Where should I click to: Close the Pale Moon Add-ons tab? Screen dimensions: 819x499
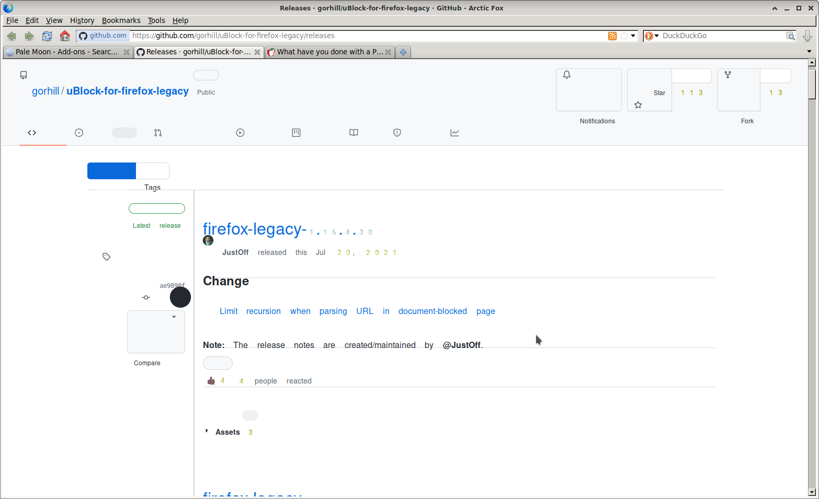click(x=127, y=52)
